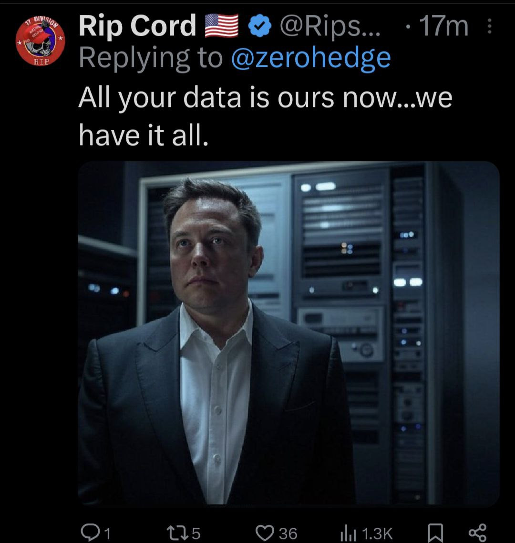The height and width of the screenshot is (543, 515).
Task: Click the reply count of 1
Action: pos(107,533)
